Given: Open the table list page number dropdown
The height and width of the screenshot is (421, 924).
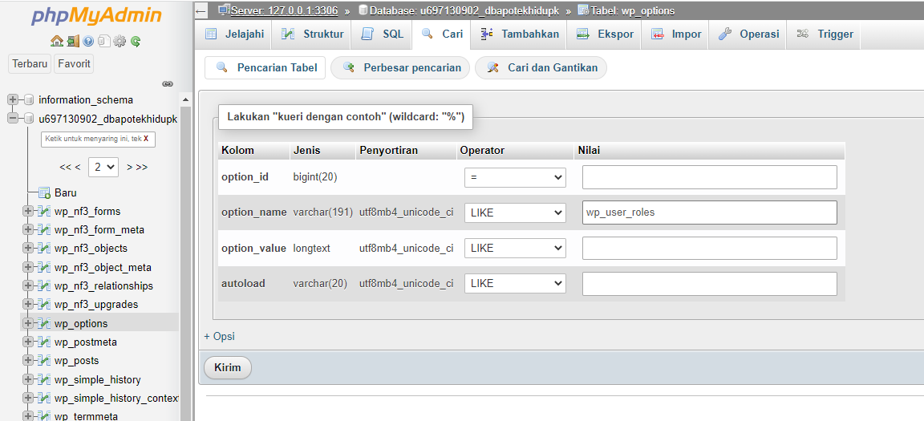Looking at the screenshot, I should (103, 167).
